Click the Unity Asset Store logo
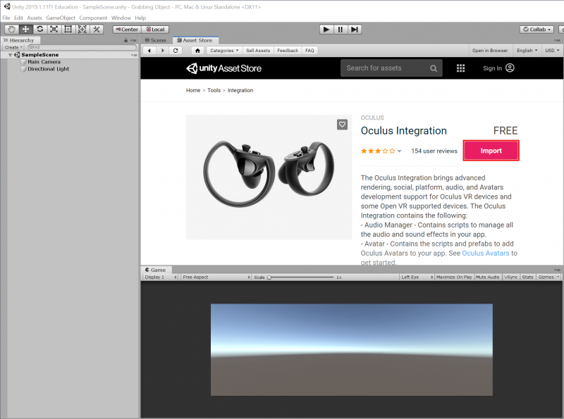564x419 pixels. click(223, 68)
